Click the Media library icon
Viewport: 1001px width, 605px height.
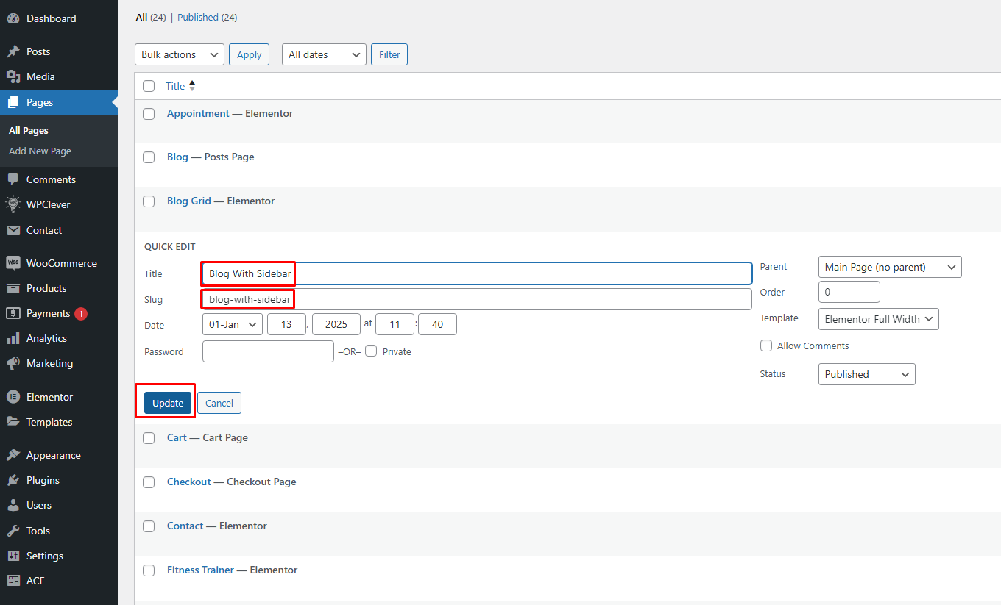click(13, 76)
